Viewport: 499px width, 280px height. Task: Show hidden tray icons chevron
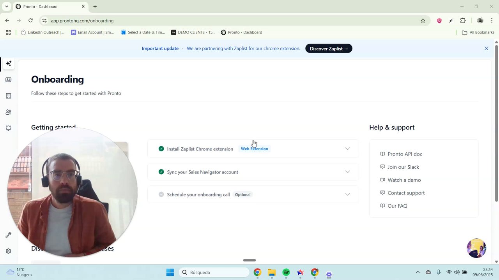(x=418, y=272)
